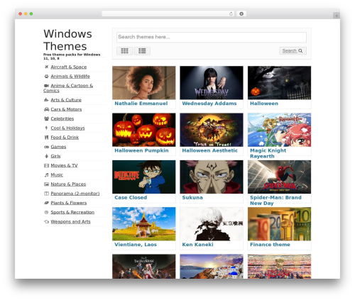Image resolution: width=355 pixels, height=300 pixels.
Task: Go to Girls category
Action: click(x=55, y=156)
